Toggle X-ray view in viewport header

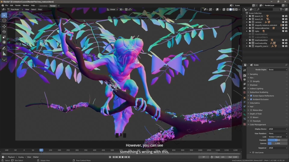(224, 9)
